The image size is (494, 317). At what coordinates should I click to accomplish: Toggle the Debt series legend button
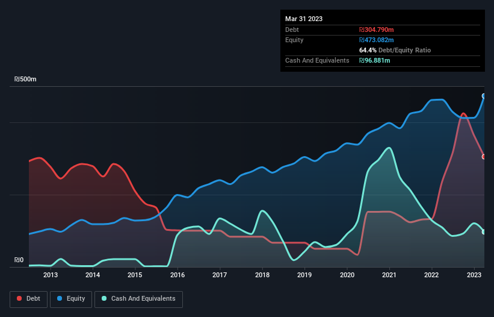(29, 299)
